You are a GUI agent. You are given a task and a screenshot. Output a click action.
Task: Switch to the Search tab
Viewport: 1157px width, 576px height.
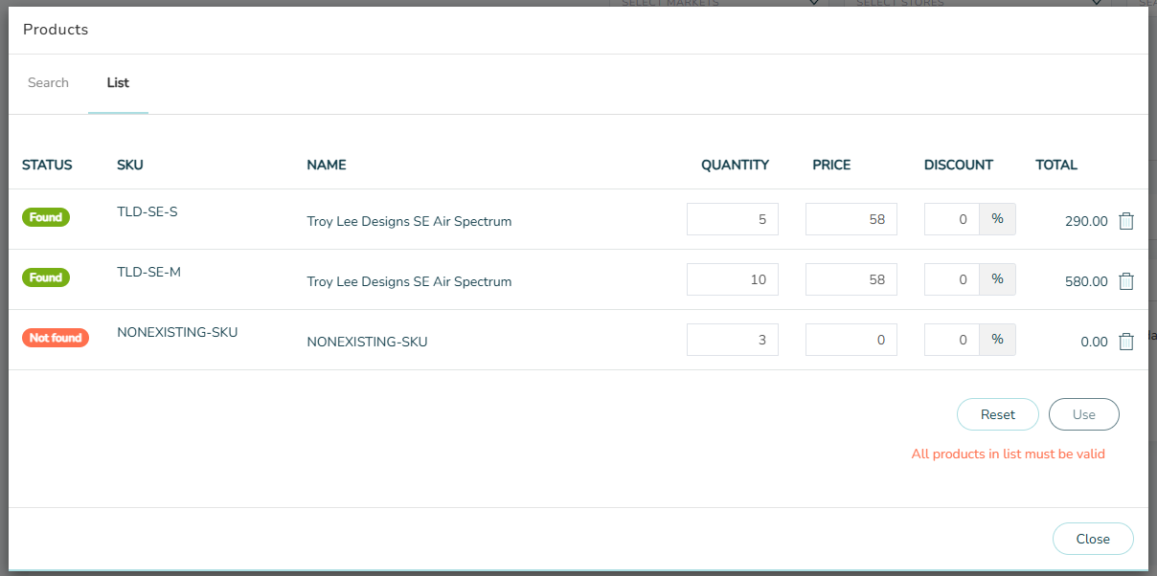tap(48, 83)
